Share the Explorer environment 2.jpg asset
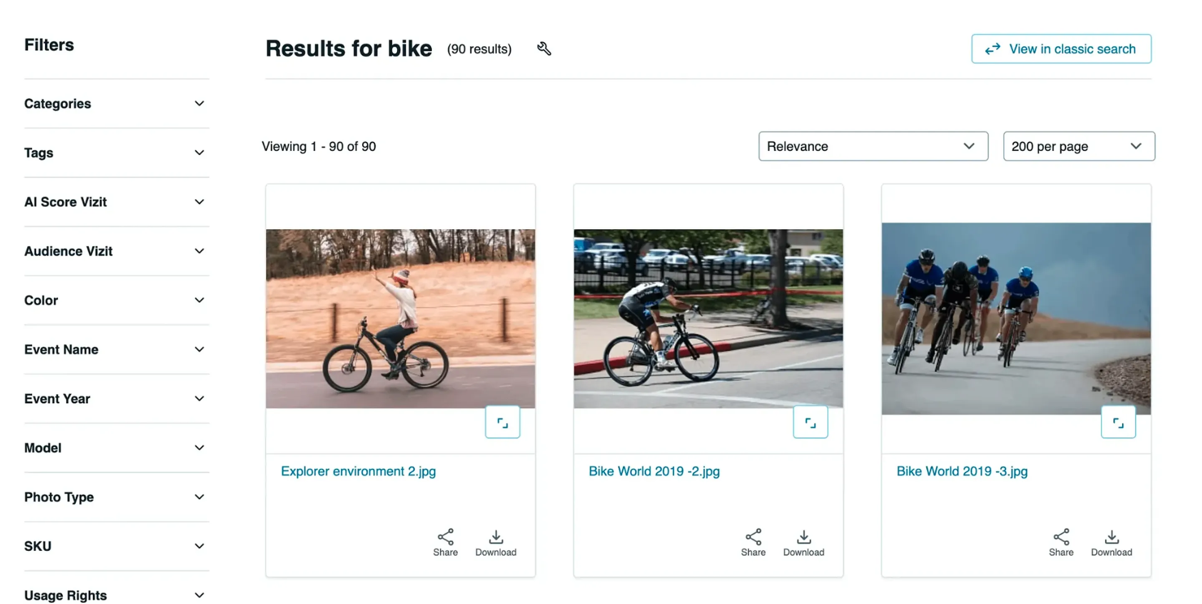This screenshot has height=604, width=1202. (445, 542)
